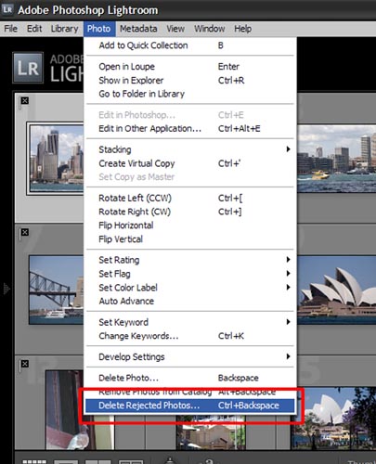Viewport: 376px width, 464px height.
Task: Select Open in Loupe
Action: click(190, 67)
